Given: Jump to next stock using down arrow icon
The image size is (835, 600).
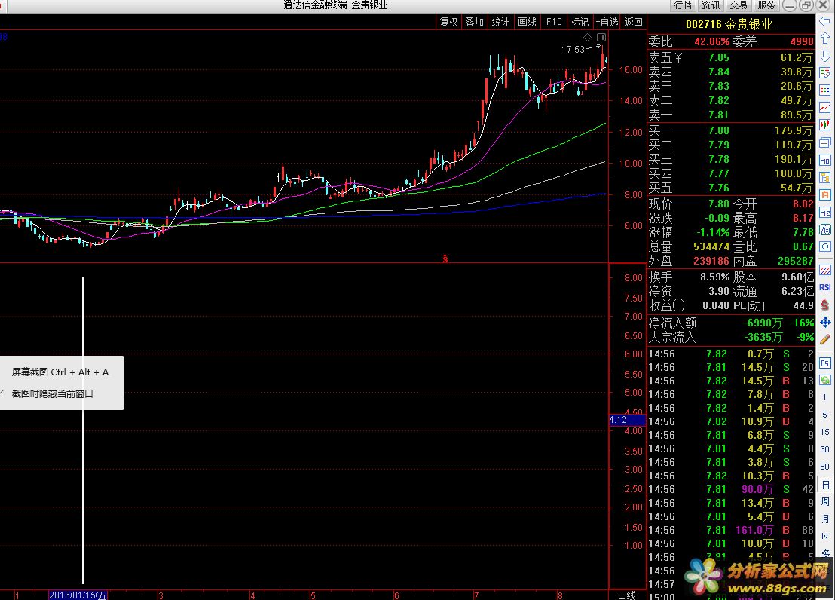Looking at the screenshot, I should coord(825,56).
